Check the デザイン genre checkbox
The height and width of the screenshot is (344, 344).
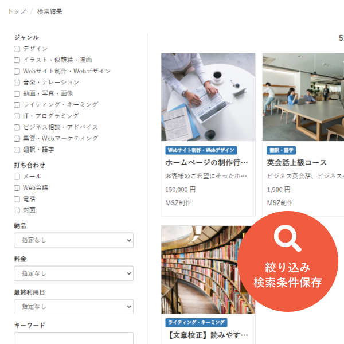(17, 49)
